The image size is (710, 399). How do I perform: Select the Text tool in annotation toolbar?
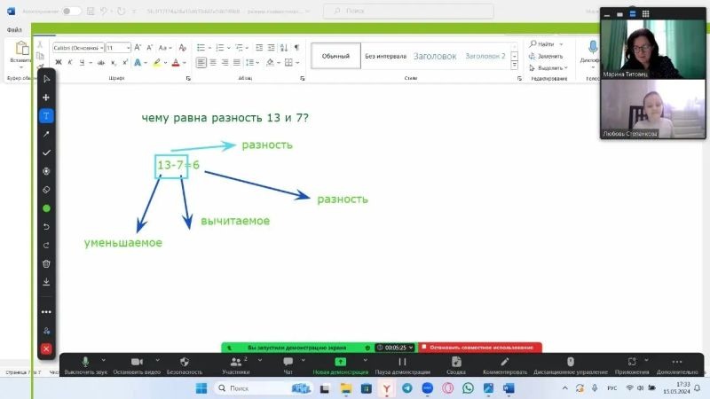[46, 115]
